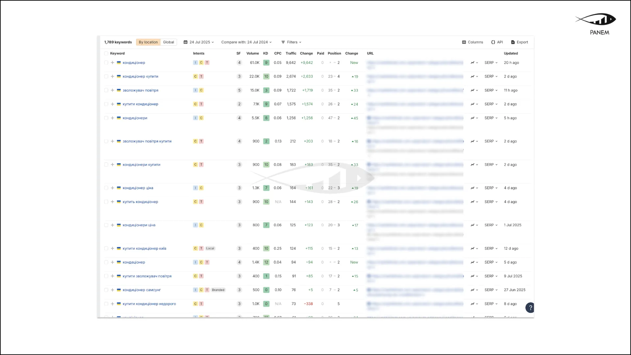Click plus icon beside зволожувач повітря
The width and height of the screenshot is (631, 355).
pyautogui.click(x=112, y=90)
